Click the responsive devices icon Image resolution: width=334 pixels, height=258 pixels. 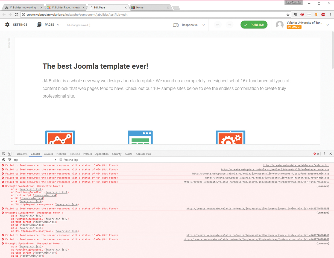coord(176,25)
